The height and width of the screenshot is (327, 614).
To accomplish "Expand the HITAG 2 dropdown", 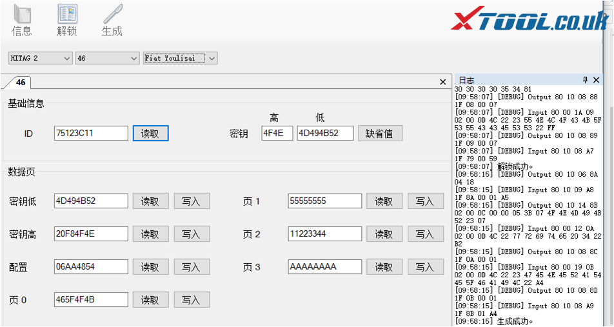I will coord(40,58).
